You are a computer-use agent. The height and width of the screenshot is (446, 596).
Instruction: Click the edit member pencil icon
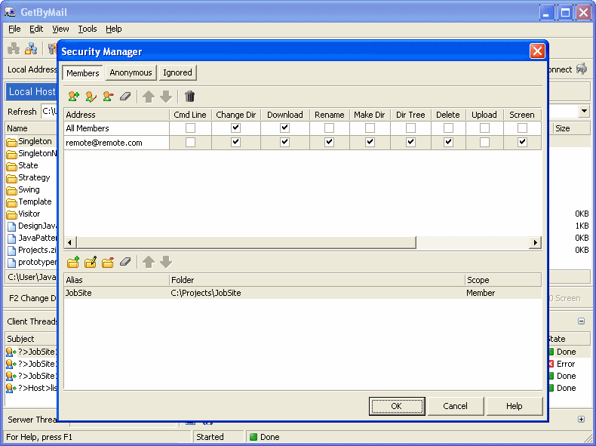point(91,97)
